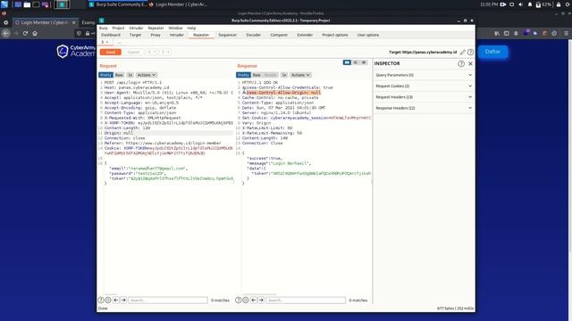Open Actions dropdown in Response pane

point(300,75)
